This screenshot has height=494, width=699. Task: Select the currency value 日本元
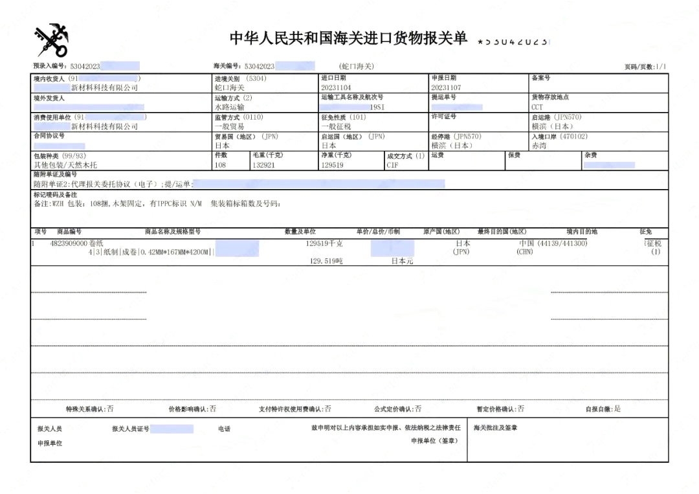click(x=402, y=262)
